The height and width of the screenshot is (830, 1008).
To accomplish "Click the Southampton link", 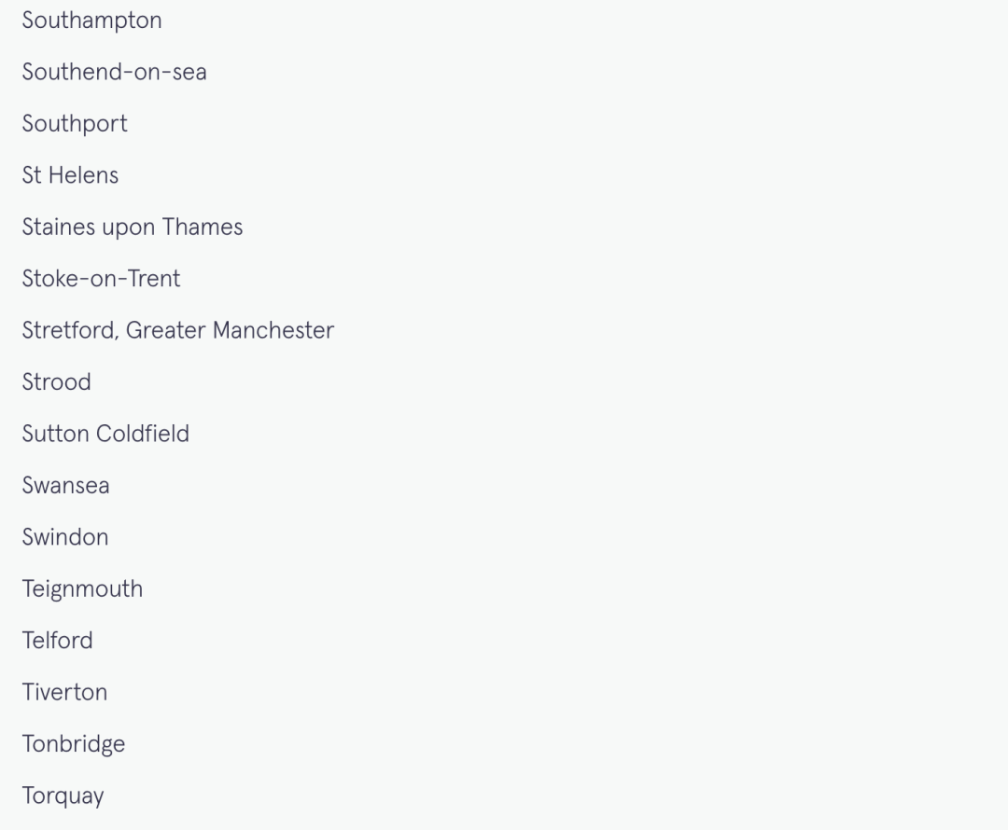I will 91,21.
